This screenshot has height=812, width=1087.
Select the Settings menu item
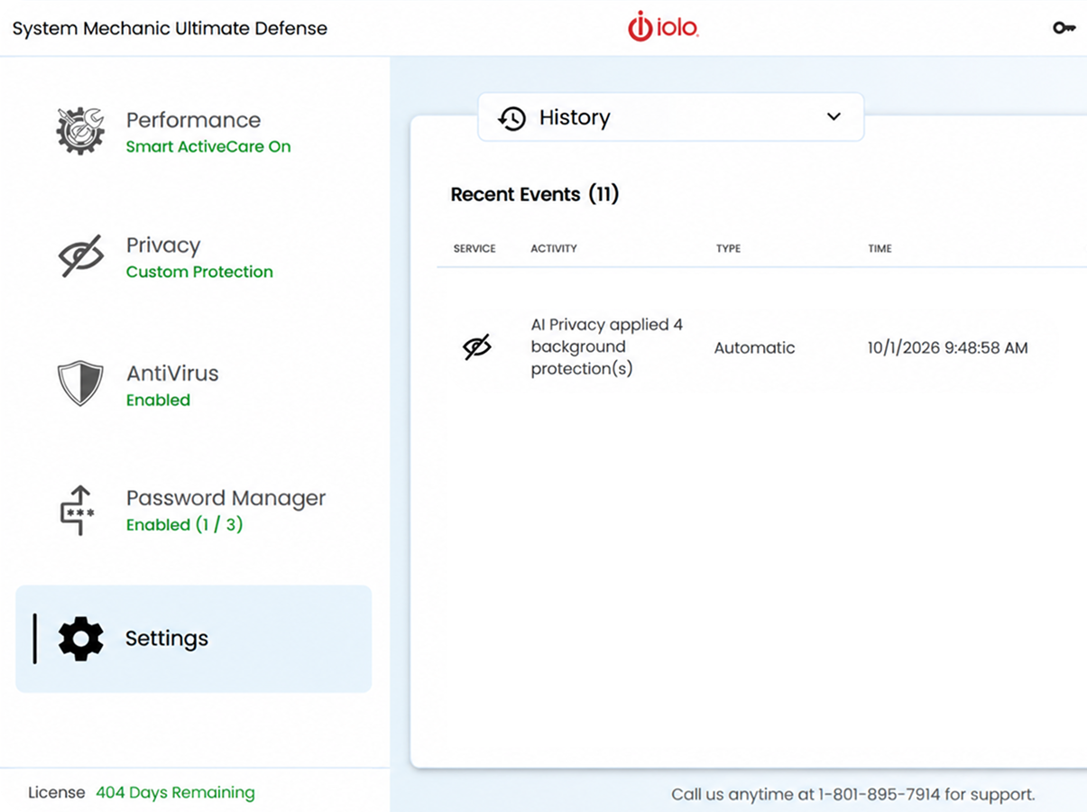click(x=193, y=639)
